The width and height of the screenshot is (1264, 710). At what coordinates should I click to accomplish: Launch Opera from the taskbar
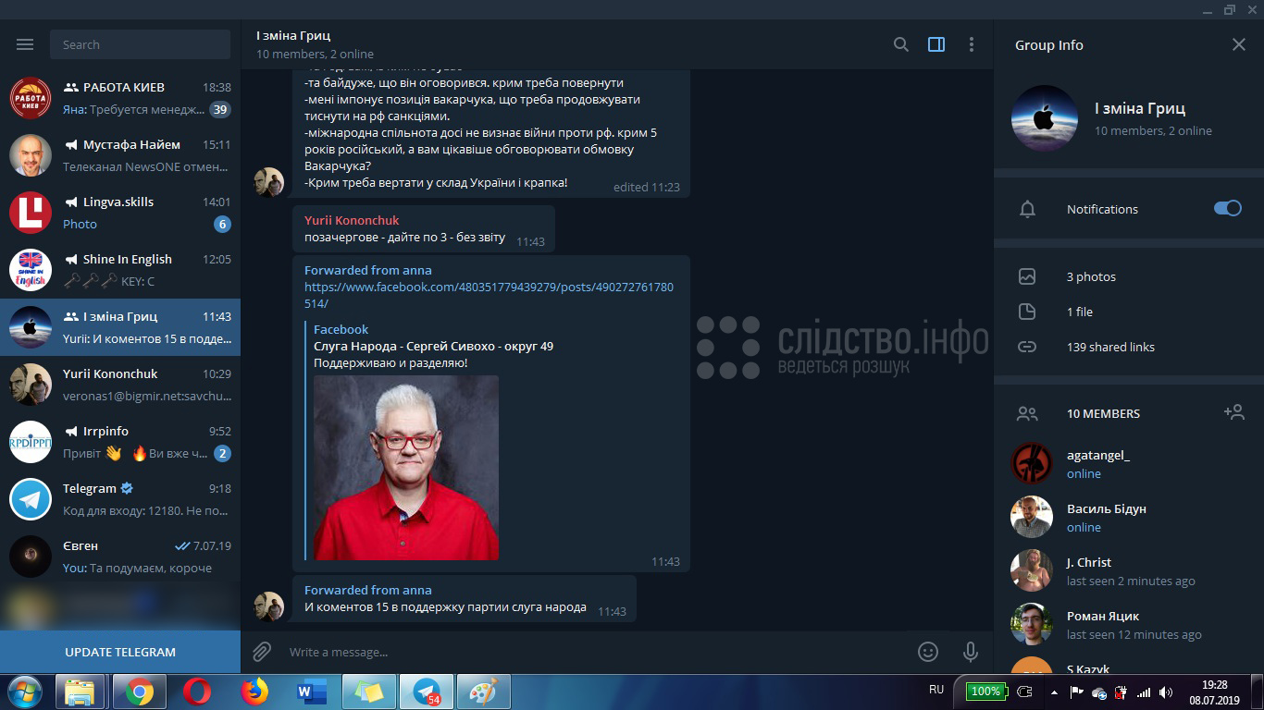[x=196, y=692]
